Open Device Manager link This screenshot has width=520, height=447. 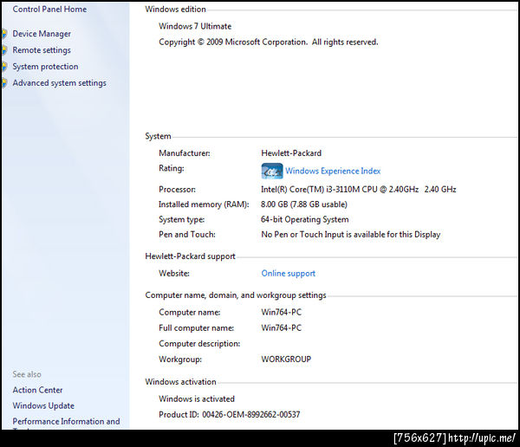[42, 34]
